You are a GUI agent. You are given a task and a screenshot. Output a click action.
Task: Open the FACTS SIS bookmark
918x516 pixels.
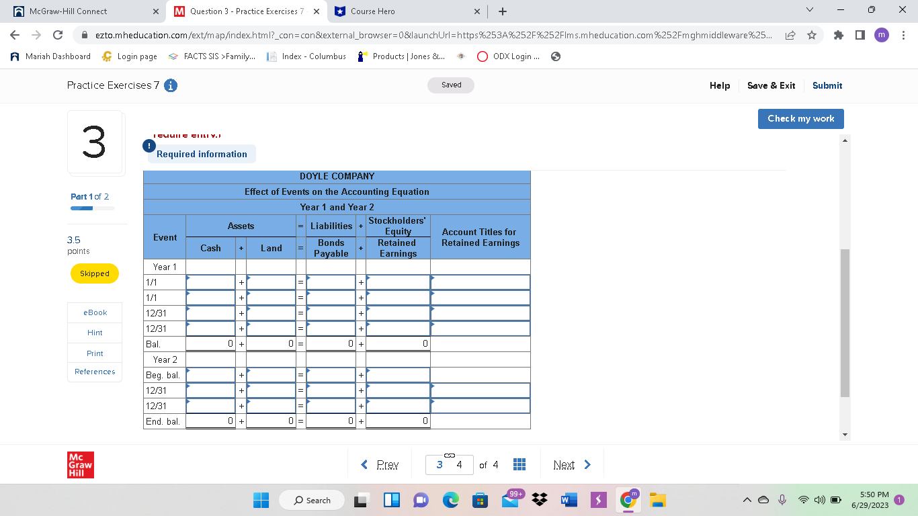pyautogui.click(x=212, y=56)
